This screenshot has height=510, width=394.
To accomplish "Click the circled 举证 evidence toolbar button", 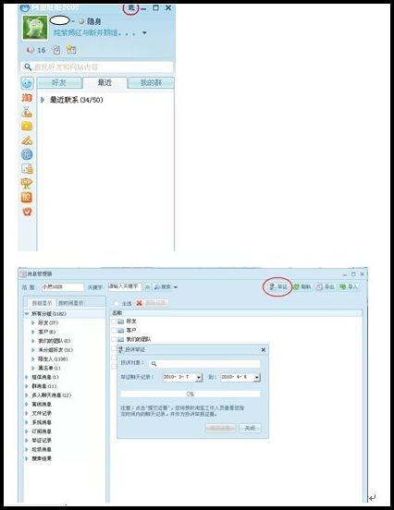I will 277,286.
